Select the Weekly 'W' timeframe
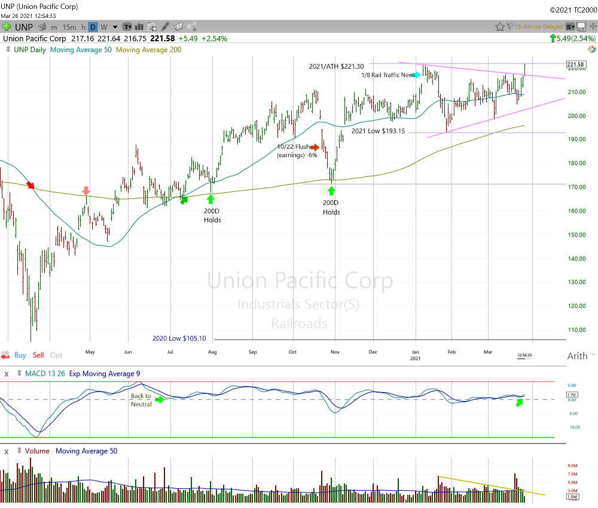This screenshot has width=598, height=508. 104,27
